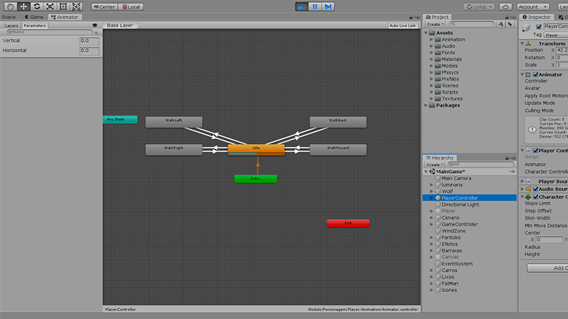Select the Rotate tool
The image size is (568, 319).
[37, 6]
